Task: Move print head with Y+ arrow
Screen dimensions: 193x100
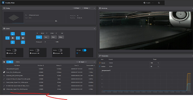Action: coord(13,34)
